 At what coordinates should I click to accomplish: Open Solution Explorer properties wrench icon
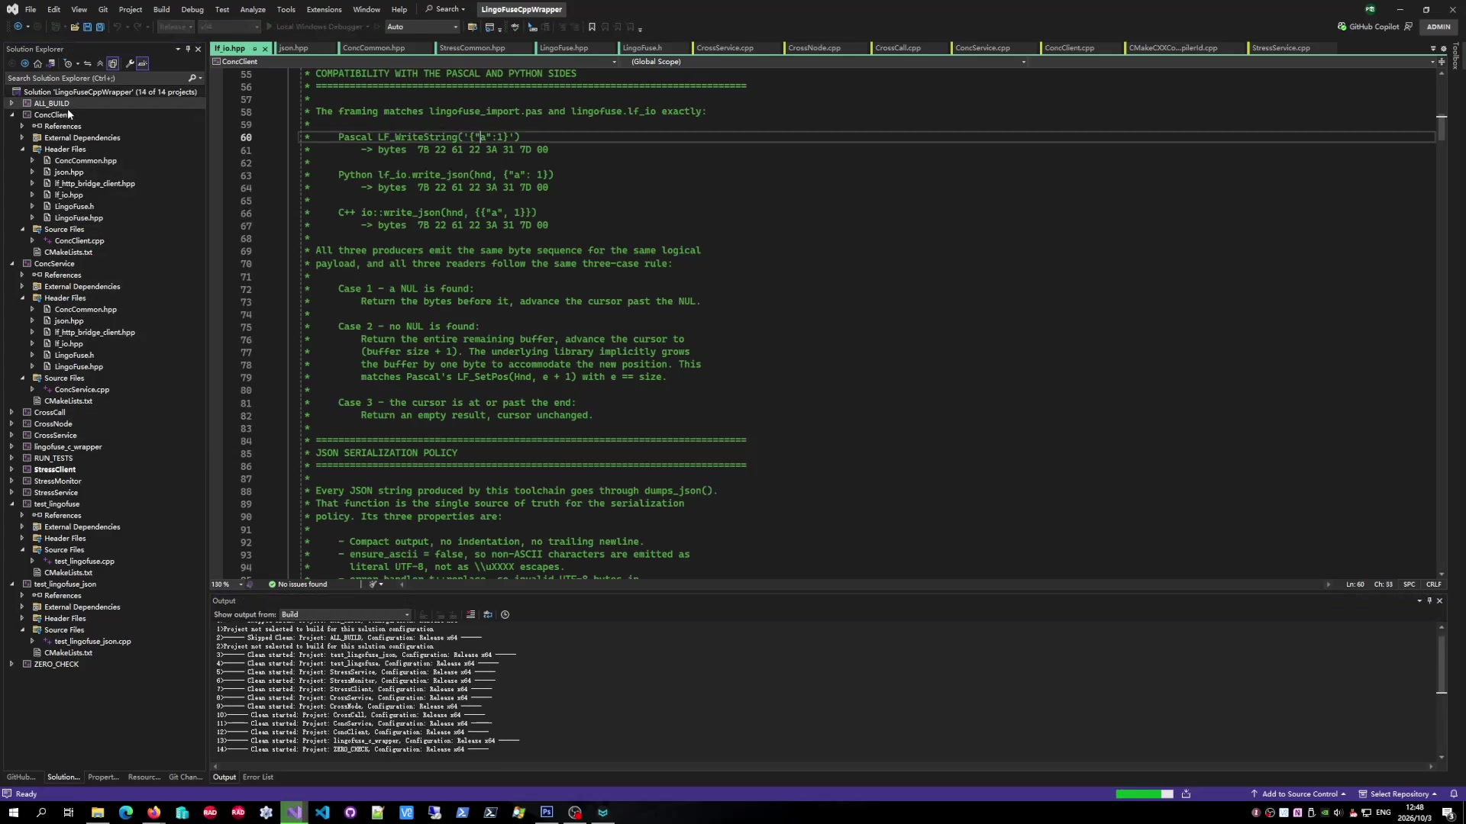130,63
